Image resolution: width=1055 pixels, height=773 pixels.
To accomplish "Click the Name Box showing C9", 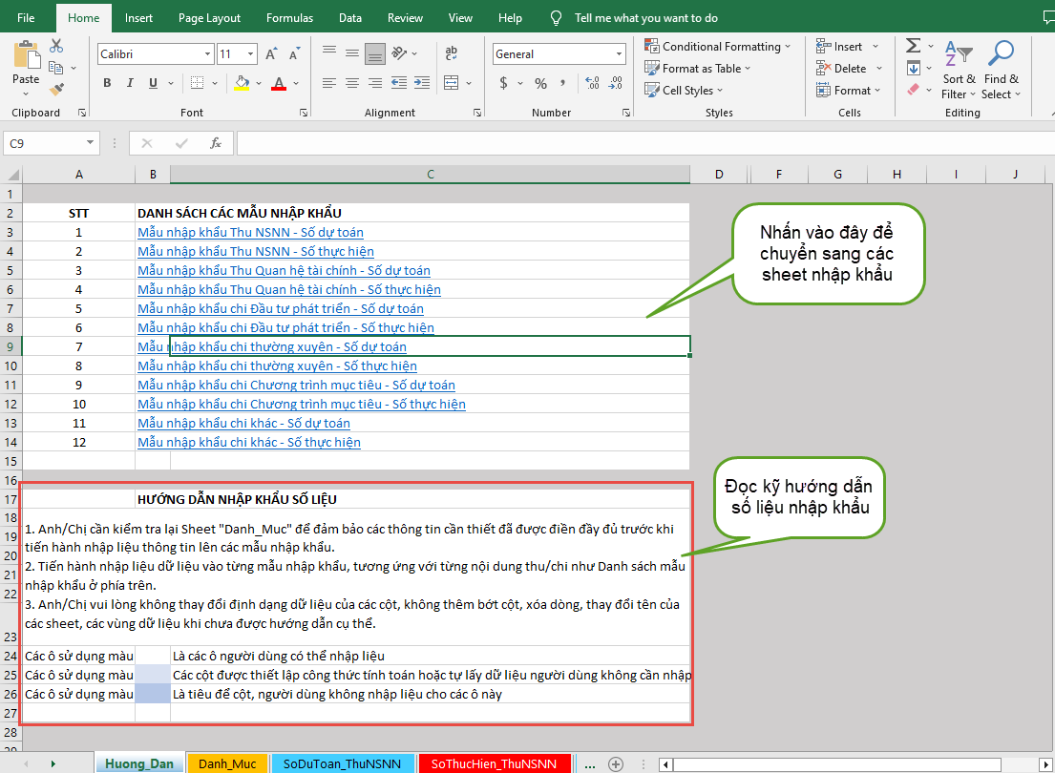I will [43, 143].
